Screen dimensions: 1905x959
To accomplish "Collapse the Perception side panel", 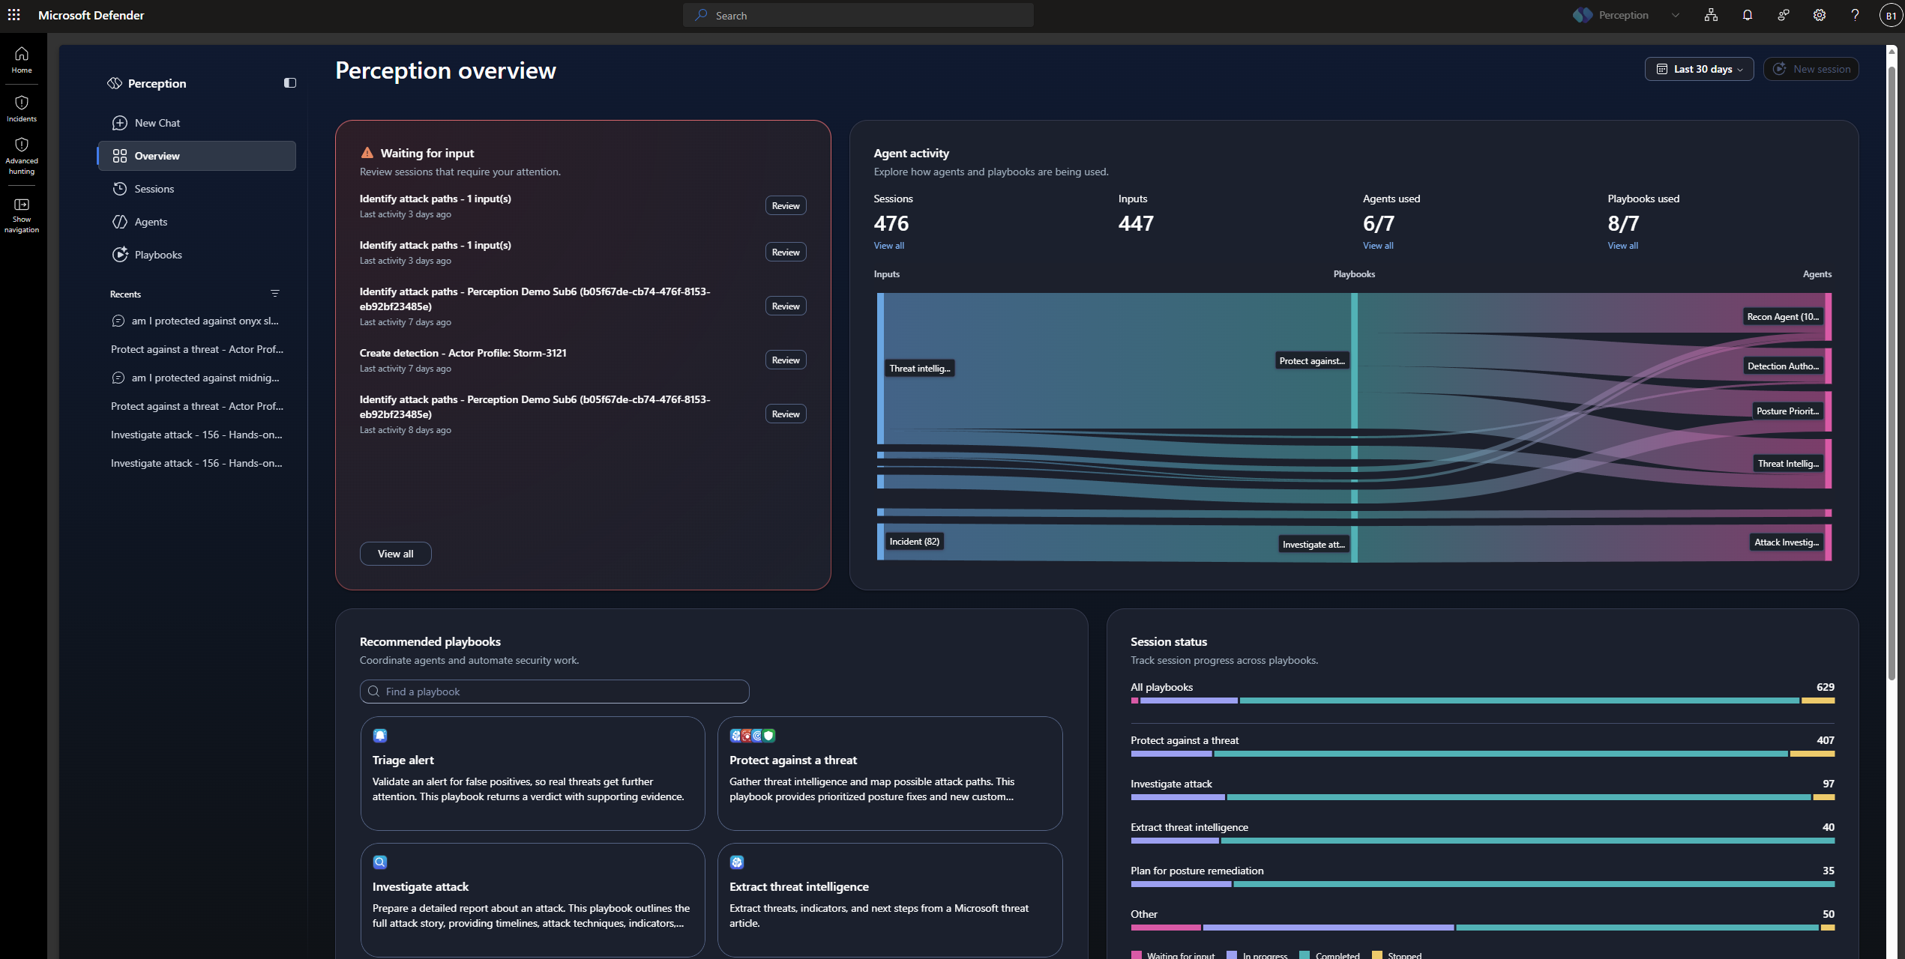I will (290, 83).
